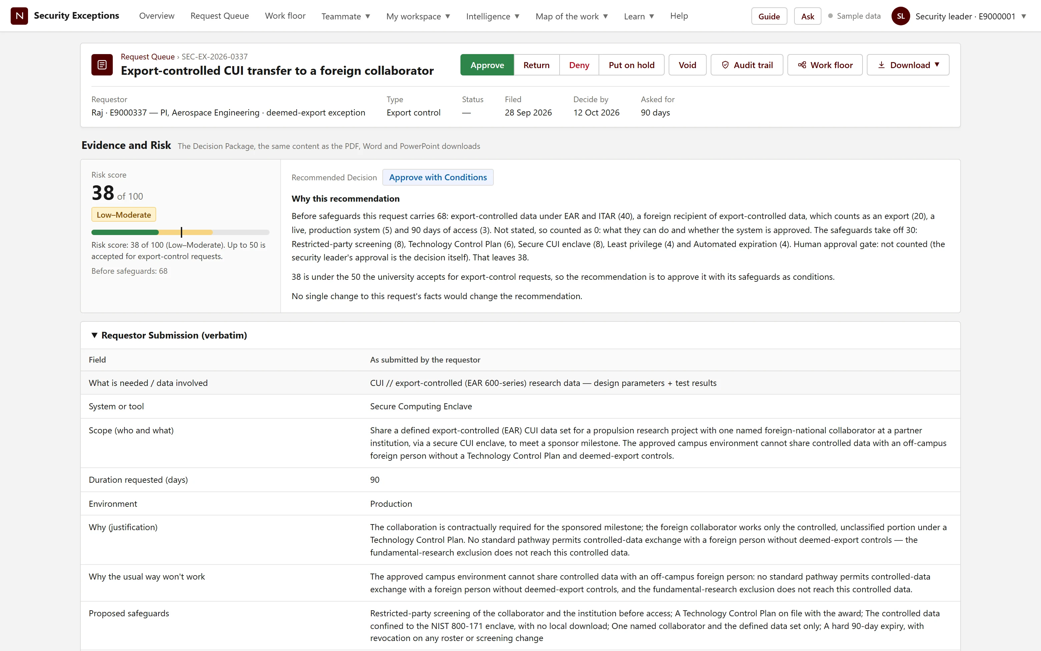
Task: Open the Work floor button in header
Action: pos(825,65)
